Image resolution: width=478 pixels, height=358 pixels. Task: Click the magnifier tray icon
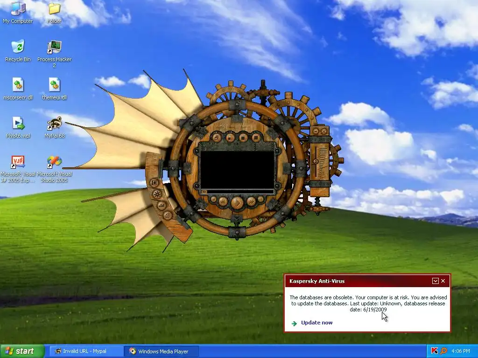[x=443, y=351]
